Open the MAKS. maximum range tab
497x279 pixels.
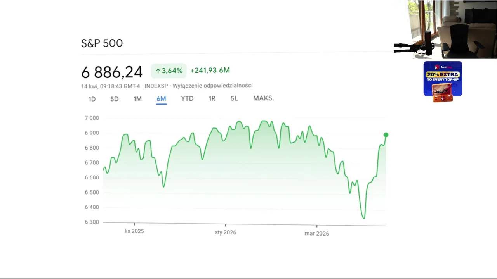264,98
